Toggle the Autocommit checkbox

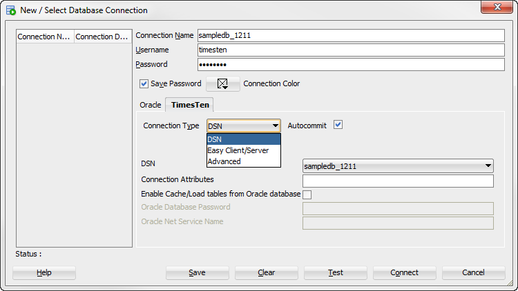[x=338, y=125]
